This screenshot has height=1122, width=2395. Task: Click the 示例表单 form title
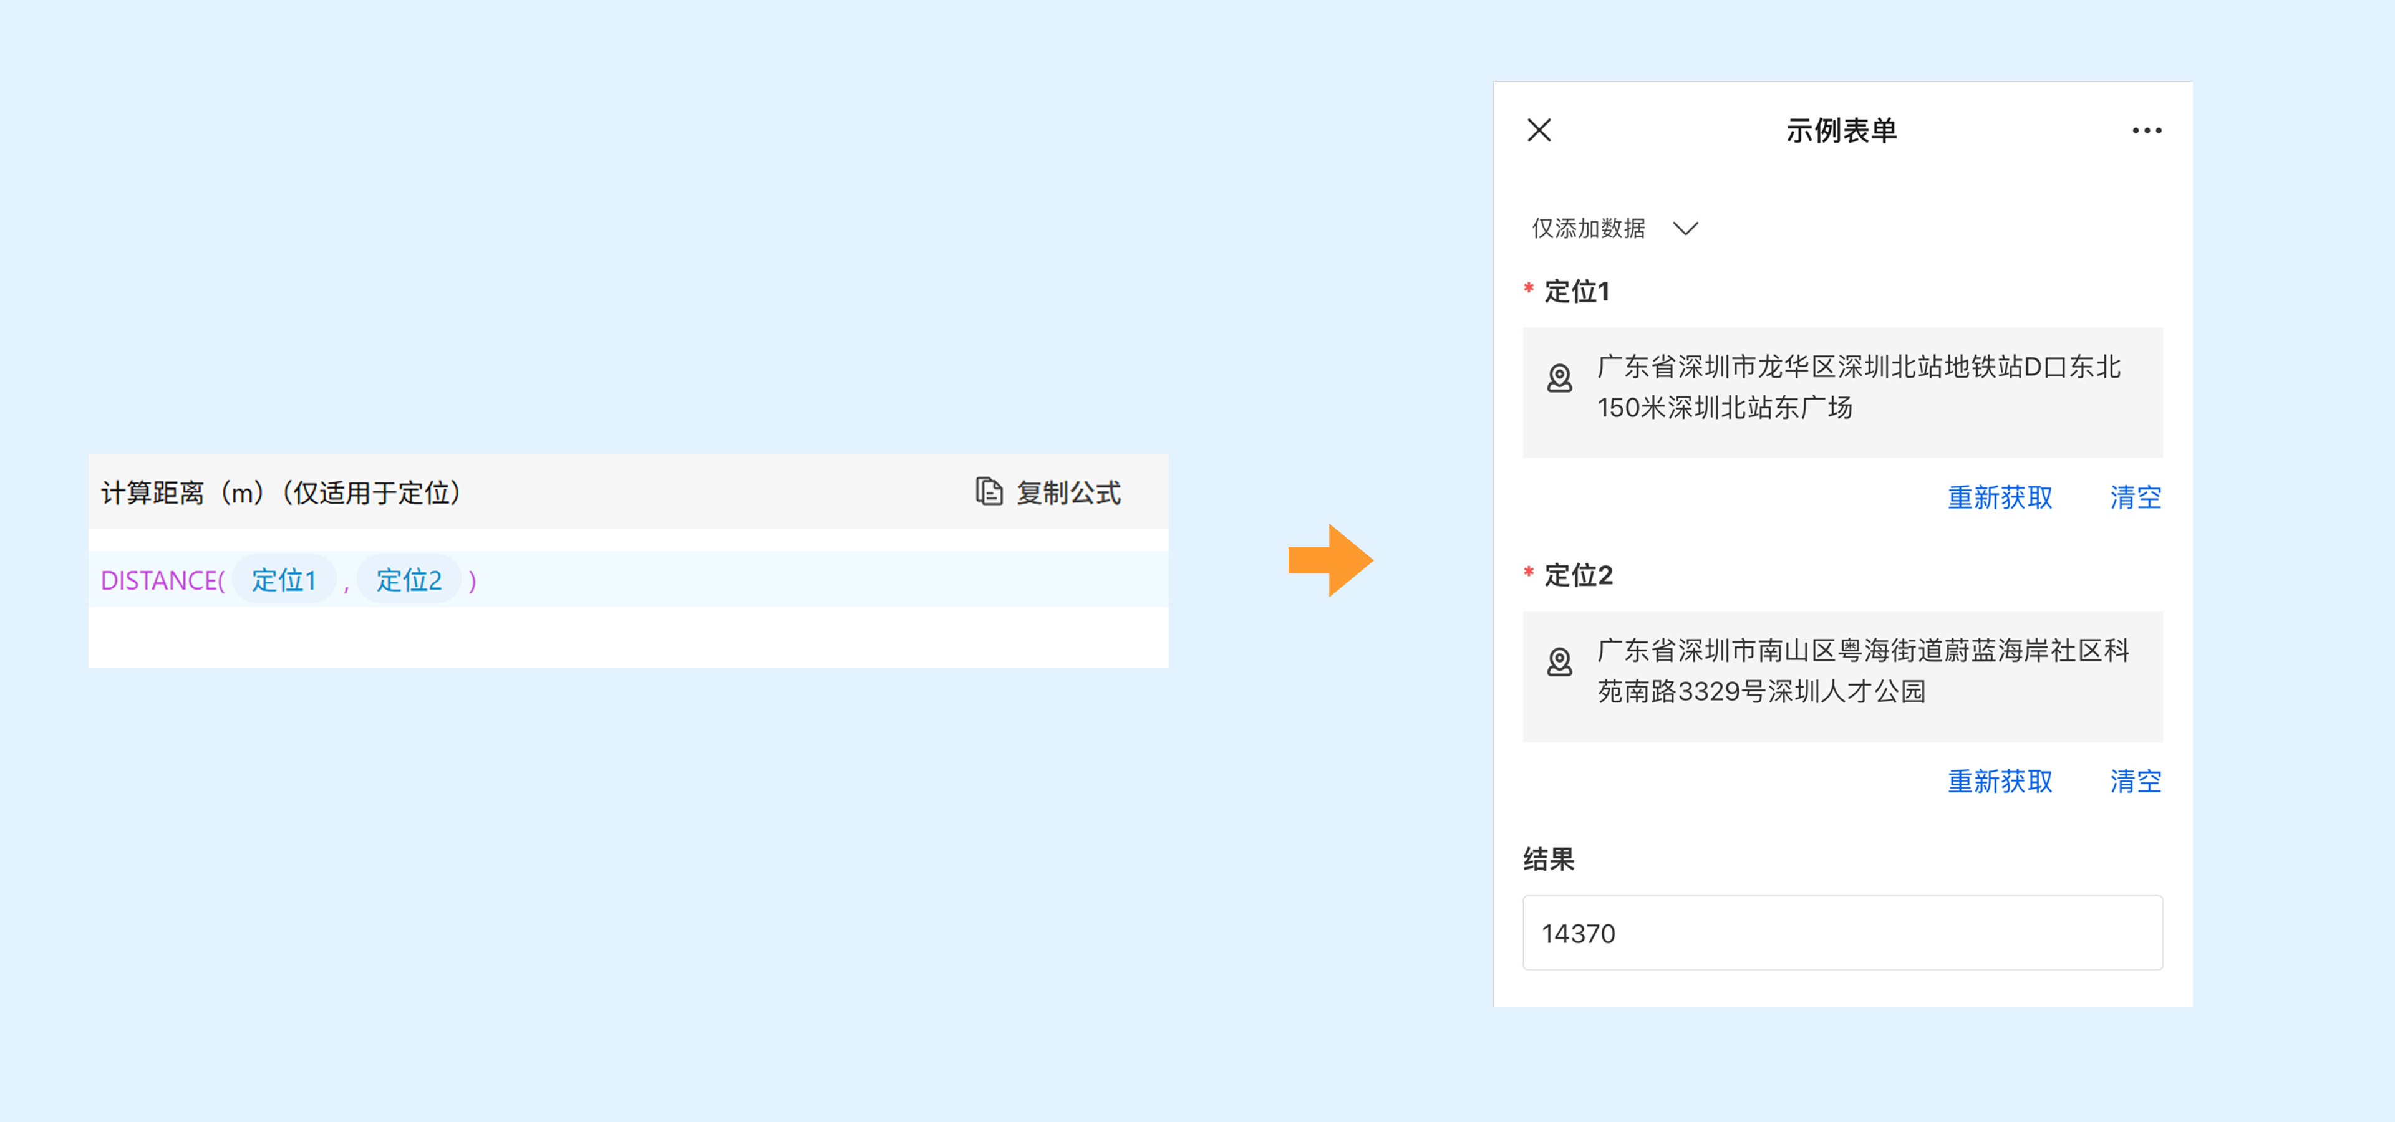pyautogui.click(x=1841, y=131)
